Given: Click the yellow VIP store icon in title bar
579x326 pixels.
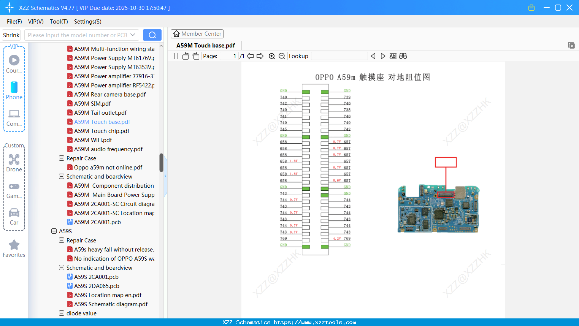Looking at the screenshot, I should click(x=531, y=8).
